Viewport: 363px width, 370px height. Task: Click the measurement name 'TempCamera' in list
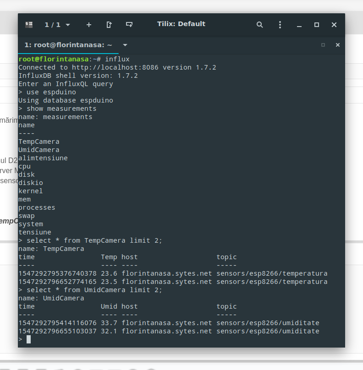[39, 141]
